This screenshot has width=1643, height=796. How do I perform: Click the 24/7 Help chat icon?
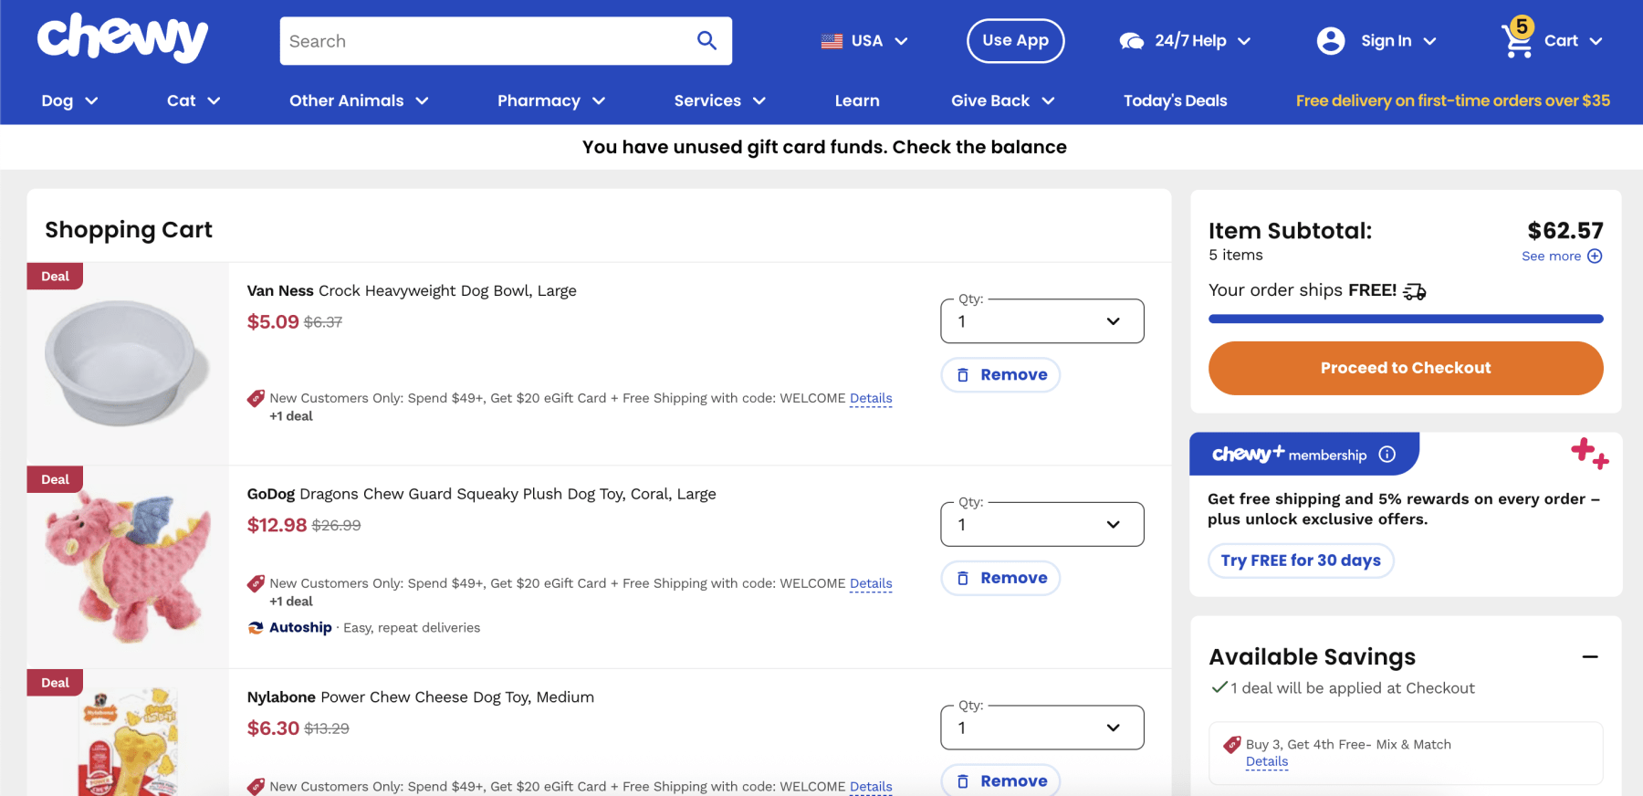(1132, 41)
